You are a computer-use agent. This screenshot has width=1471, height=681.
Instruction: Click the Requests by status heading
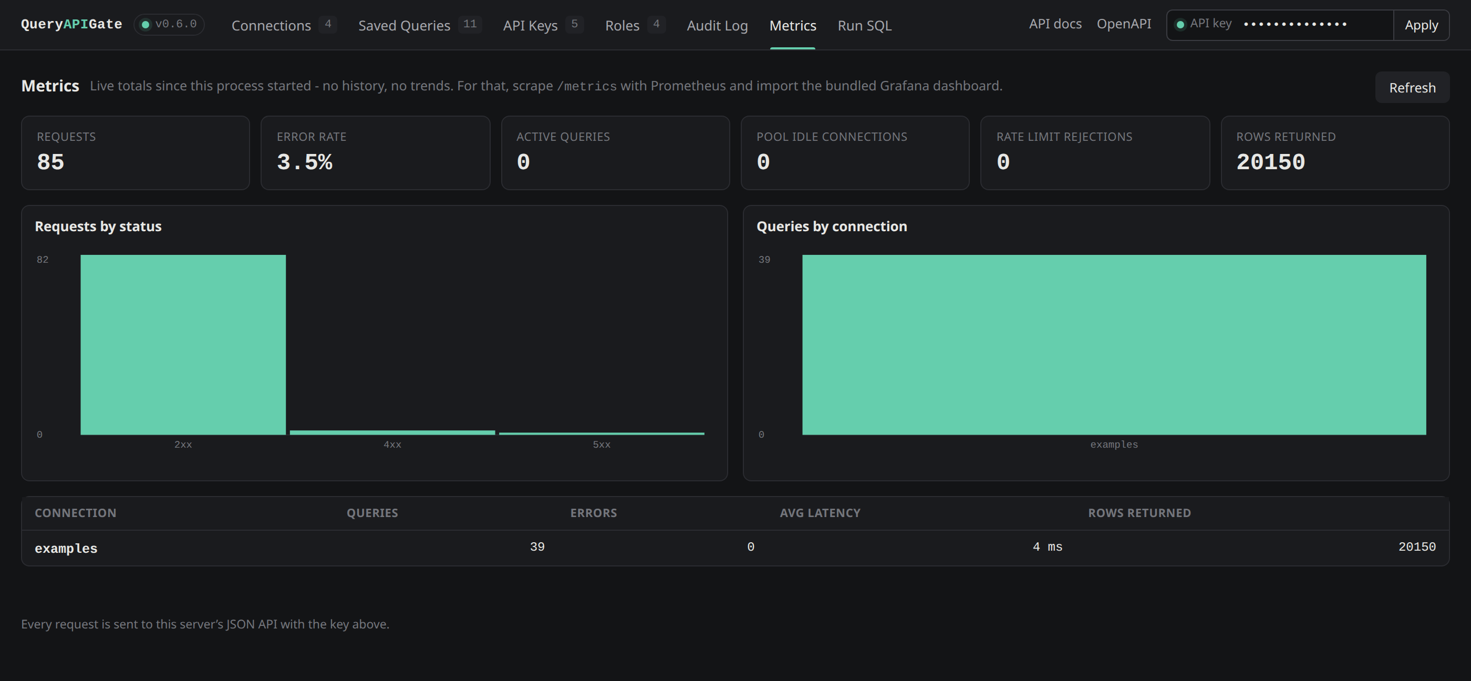click(98, 226)
